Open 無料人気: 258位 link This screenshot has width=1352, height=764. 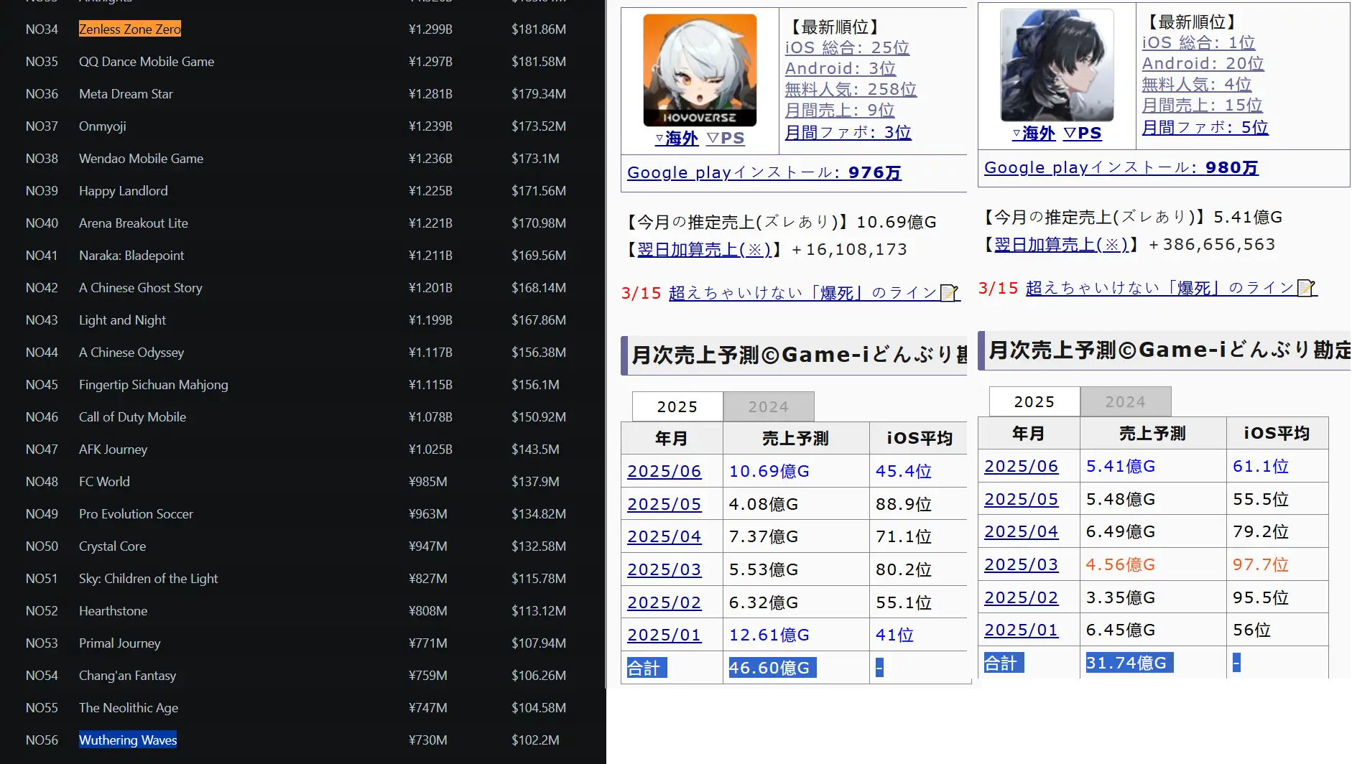[851, 89]
